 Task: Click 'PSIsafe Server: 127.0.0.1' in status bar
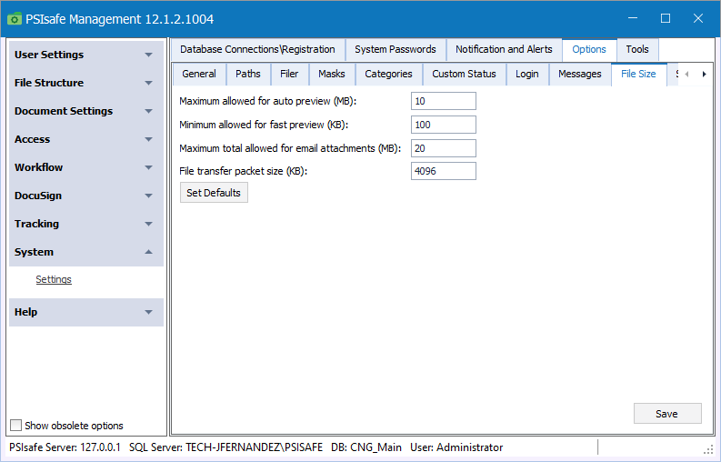pos(65,447)
